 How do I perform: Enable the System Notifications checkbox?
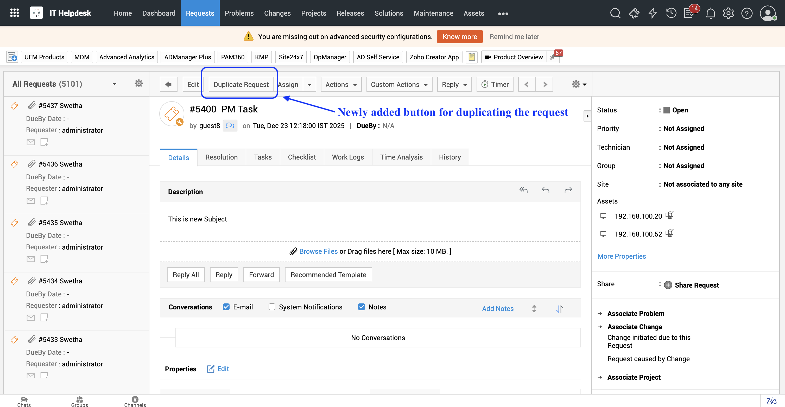[x=272, y=307]
